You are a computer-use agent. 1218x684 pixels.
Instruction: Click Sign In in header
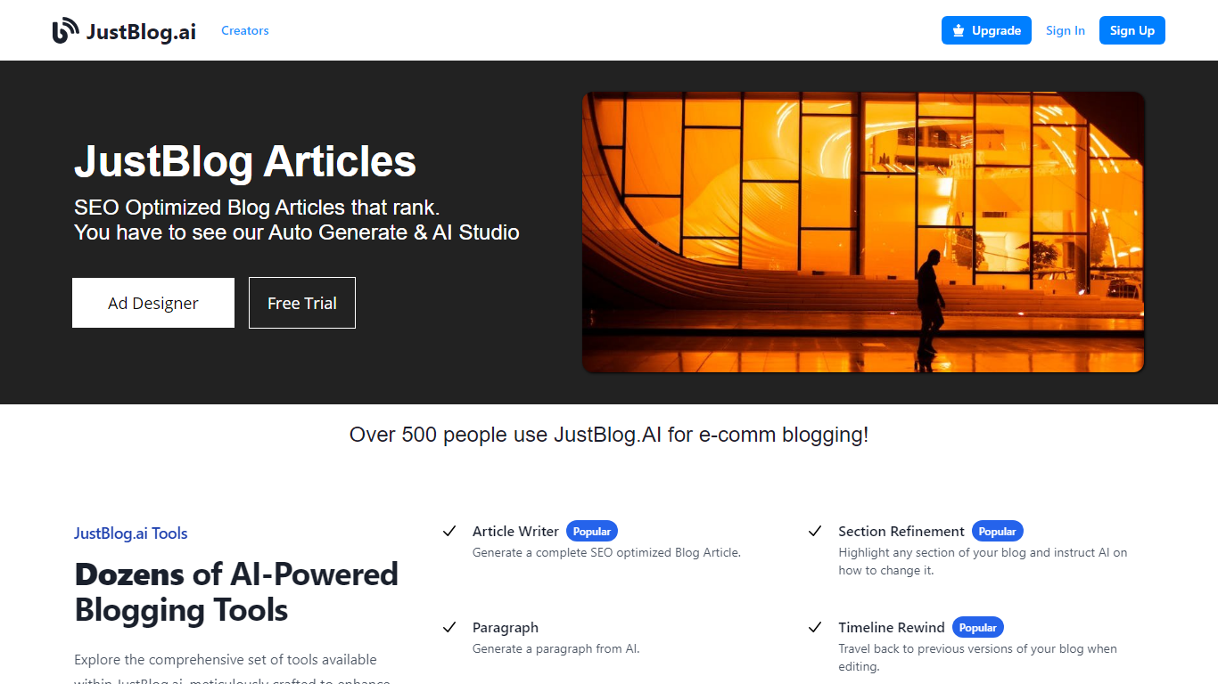[x=1065, y=30]
